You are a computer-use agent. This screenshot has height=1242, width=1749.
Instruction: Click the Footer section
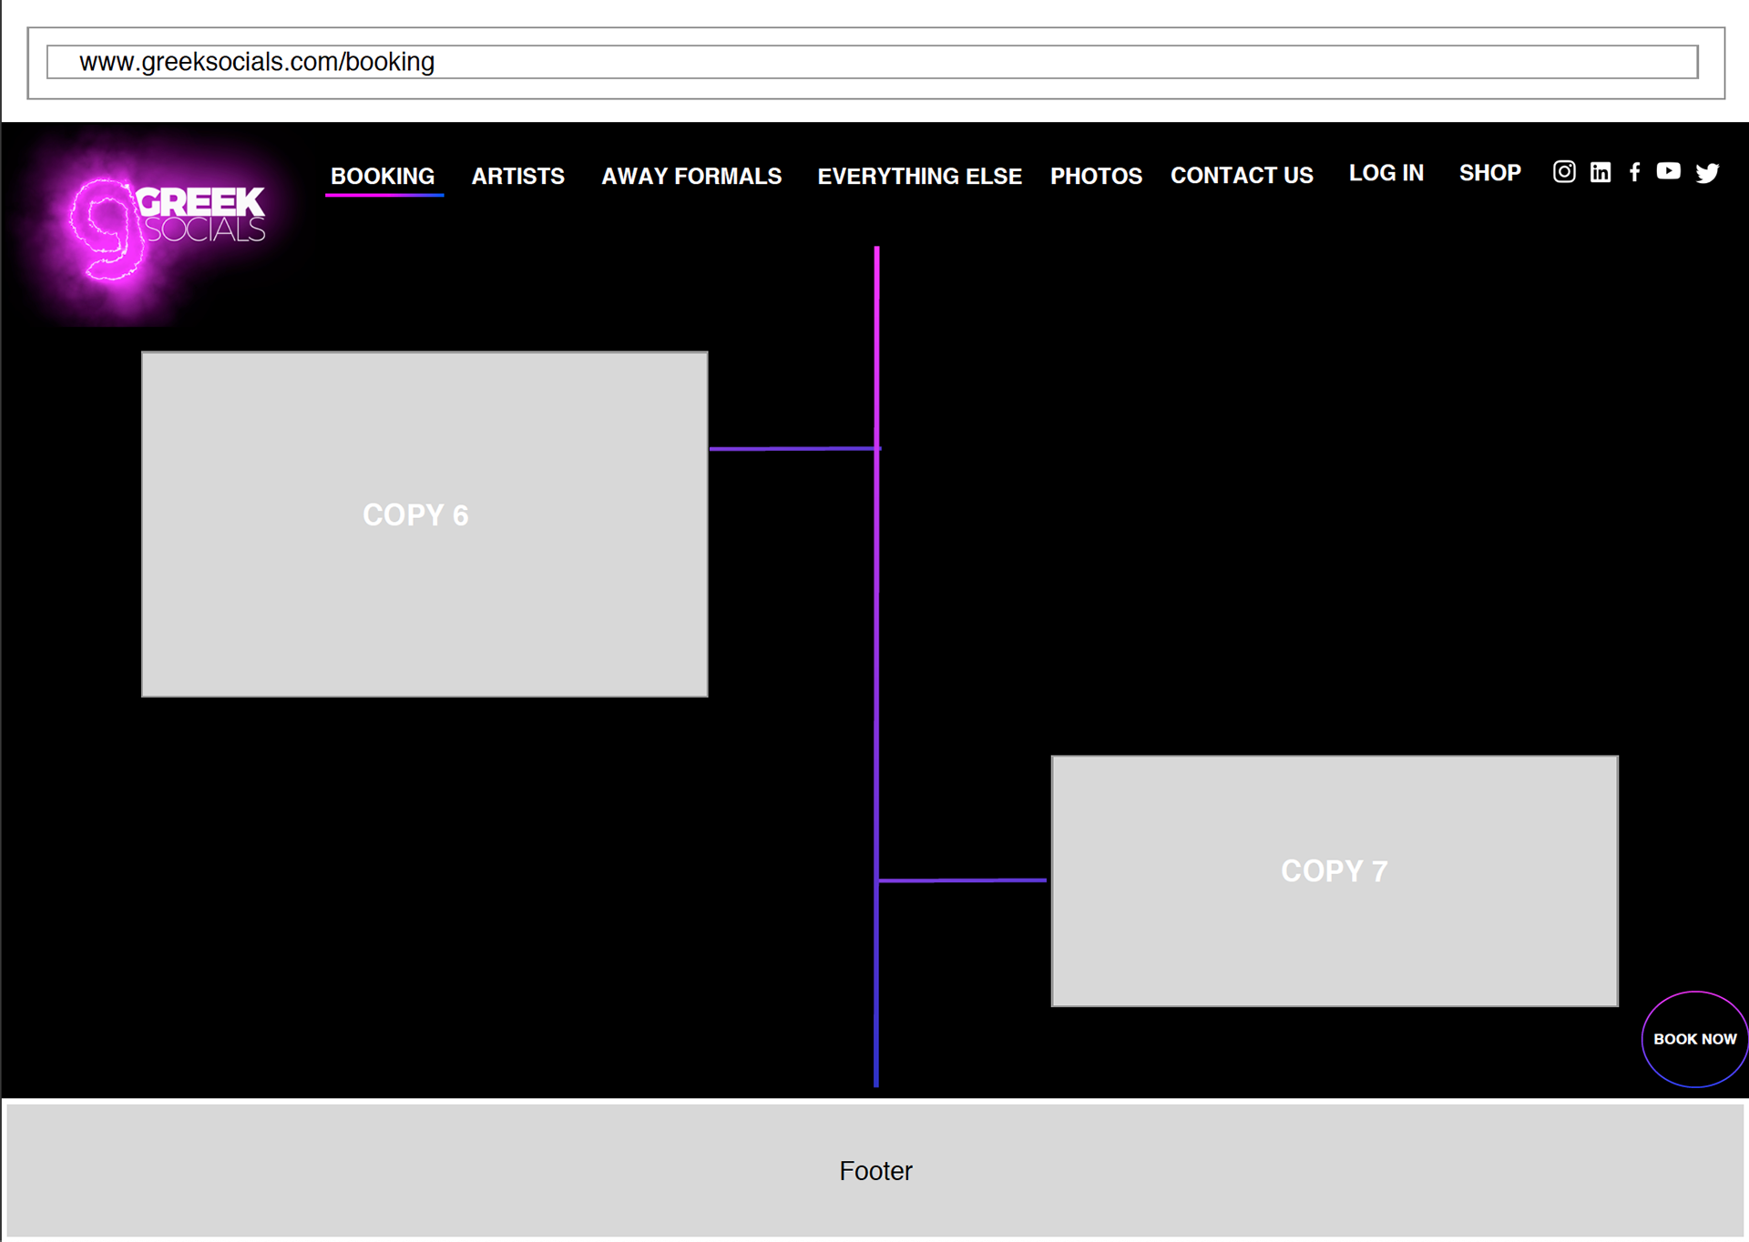click(875, 1170)
